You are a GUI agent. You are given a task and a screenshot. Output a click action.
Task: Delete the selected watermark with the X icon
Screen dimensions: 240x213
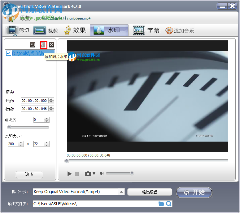click(x=52, y=45)
